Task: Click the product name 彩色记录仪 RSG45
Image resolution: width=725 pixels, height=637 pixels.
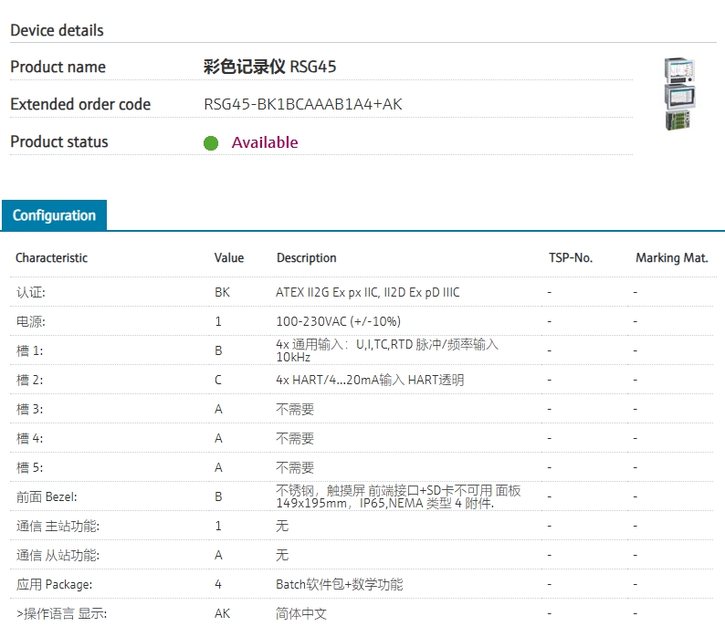Action: pyautogui.click(x=269, y=67)
